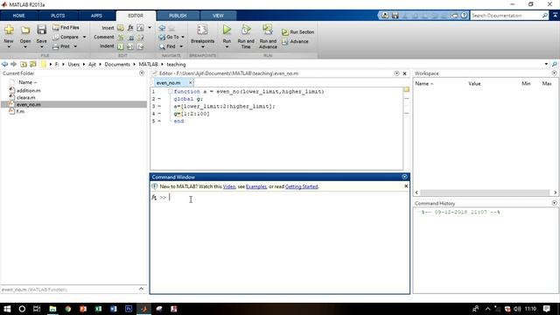Click the Examples link
This screenshot has width=560, height=315.
[x=256, y=186]
